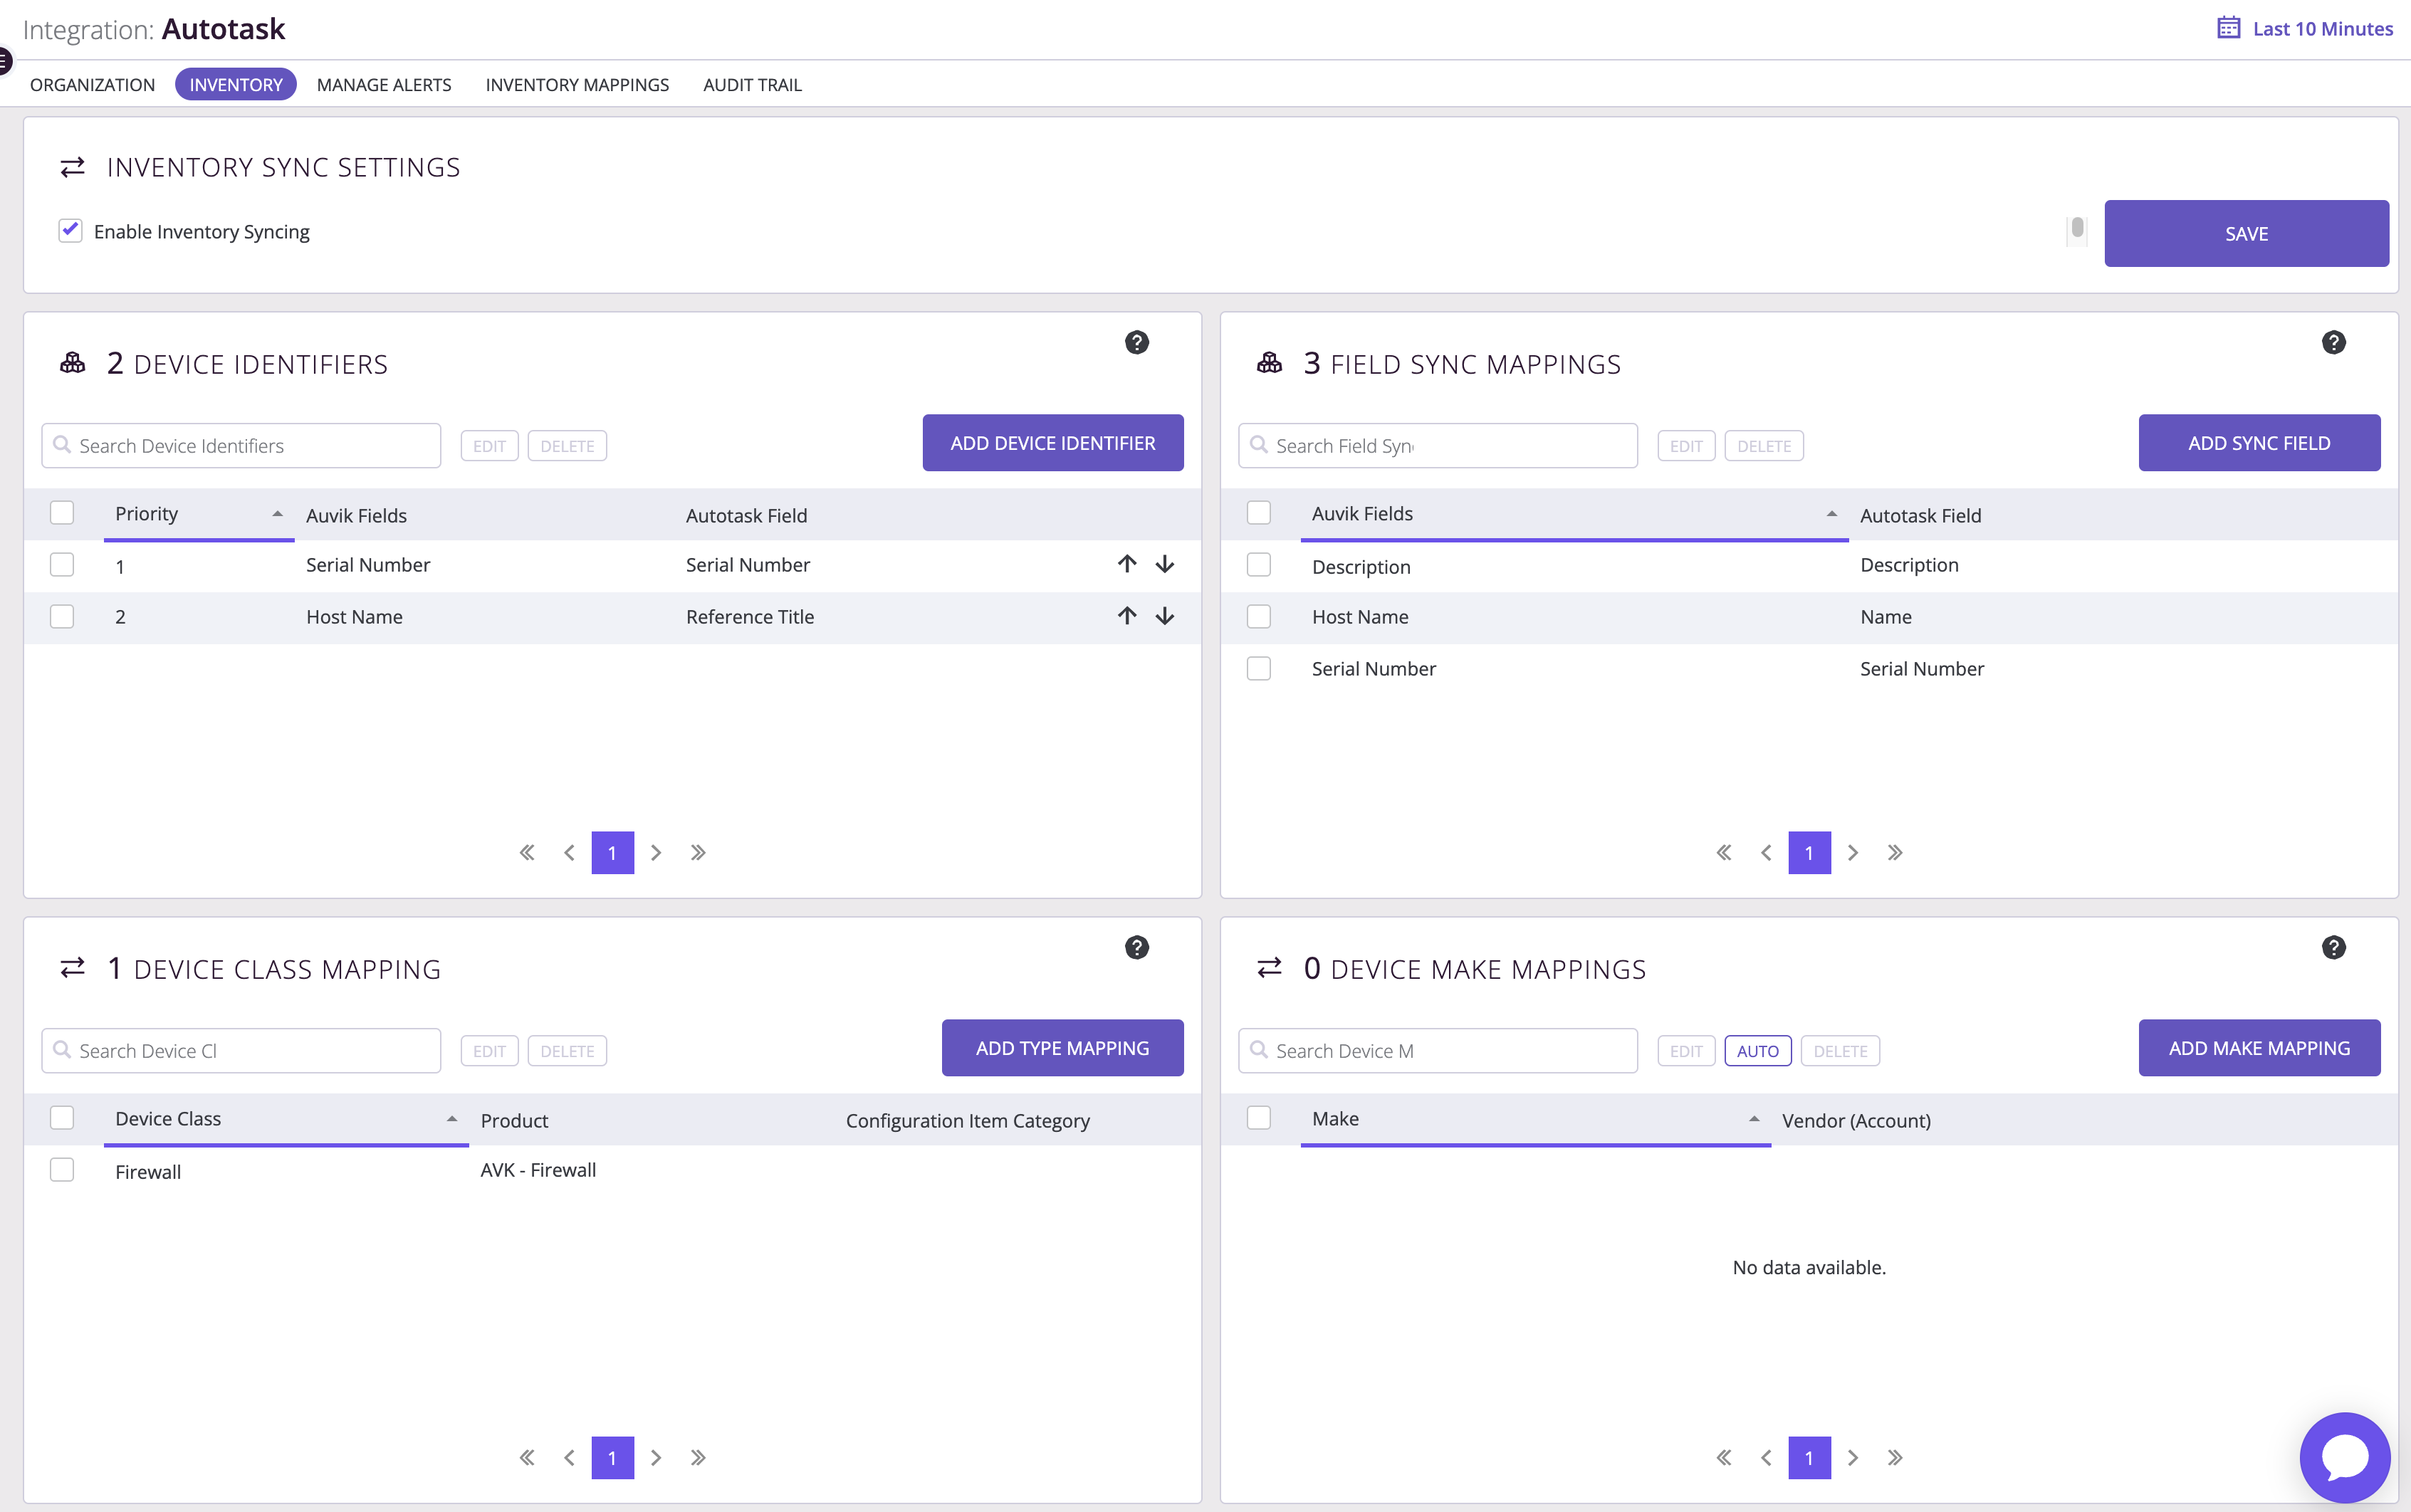Image resolution: width=2411 pixels, height=1512 pixels.
Task: Click Add Device Identifier
Action: coord(1053,443)
